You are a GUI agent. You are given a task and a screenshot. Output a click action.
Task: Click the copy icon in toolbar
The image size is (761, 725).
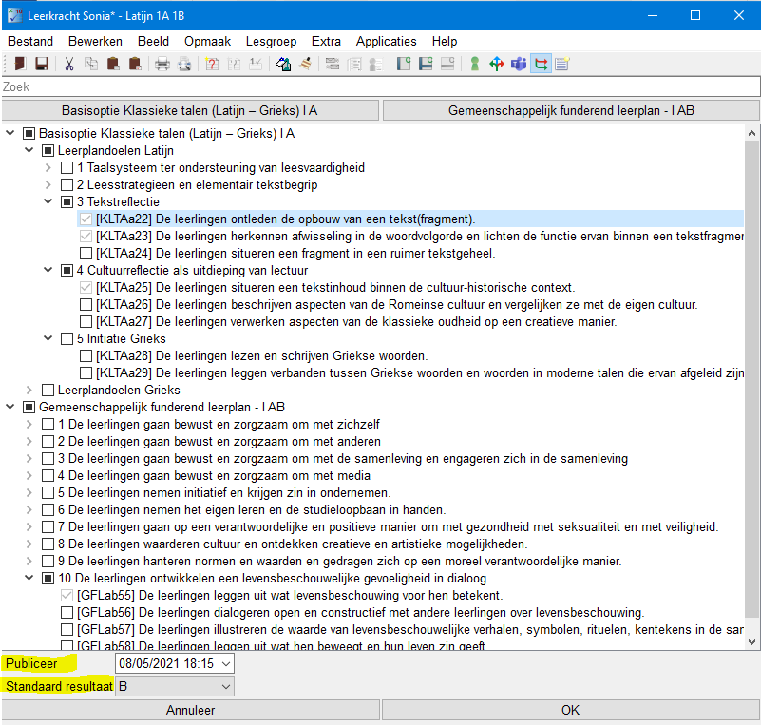tap(91, 64)
